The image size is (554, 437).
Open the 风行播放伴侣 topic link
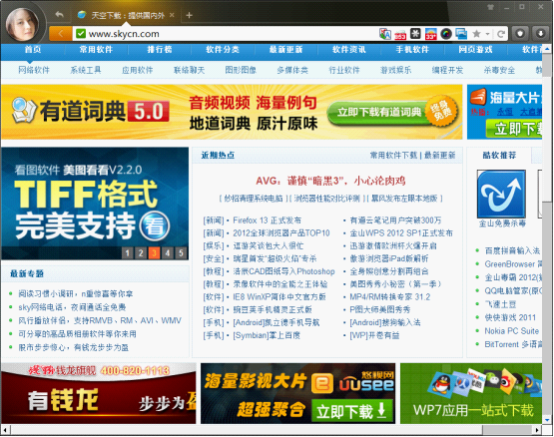[x=100, y=321]
